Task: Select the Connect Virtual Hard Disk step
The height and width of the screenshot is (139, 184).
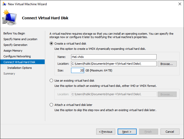Action: click(x=22, y=62)
